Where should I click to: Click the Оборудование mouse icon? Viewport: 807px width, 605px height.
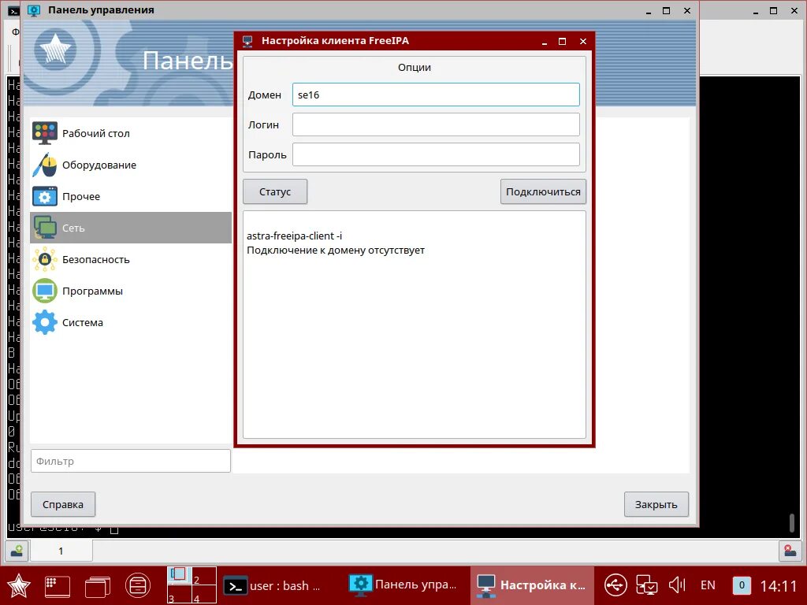click(45, 165)
